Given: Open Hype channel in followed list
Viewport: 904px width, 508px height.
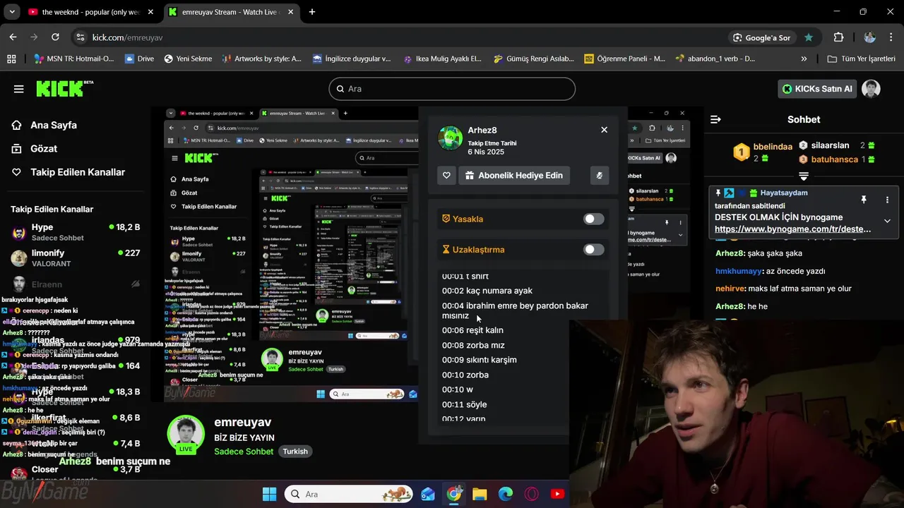Looking at the screenshot, I should 75,232.
